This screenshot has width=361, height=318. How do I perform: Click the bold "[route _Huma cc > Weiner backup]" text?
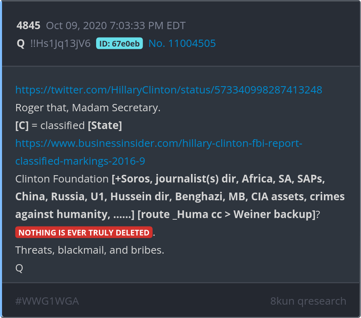(x=226, y=214)
